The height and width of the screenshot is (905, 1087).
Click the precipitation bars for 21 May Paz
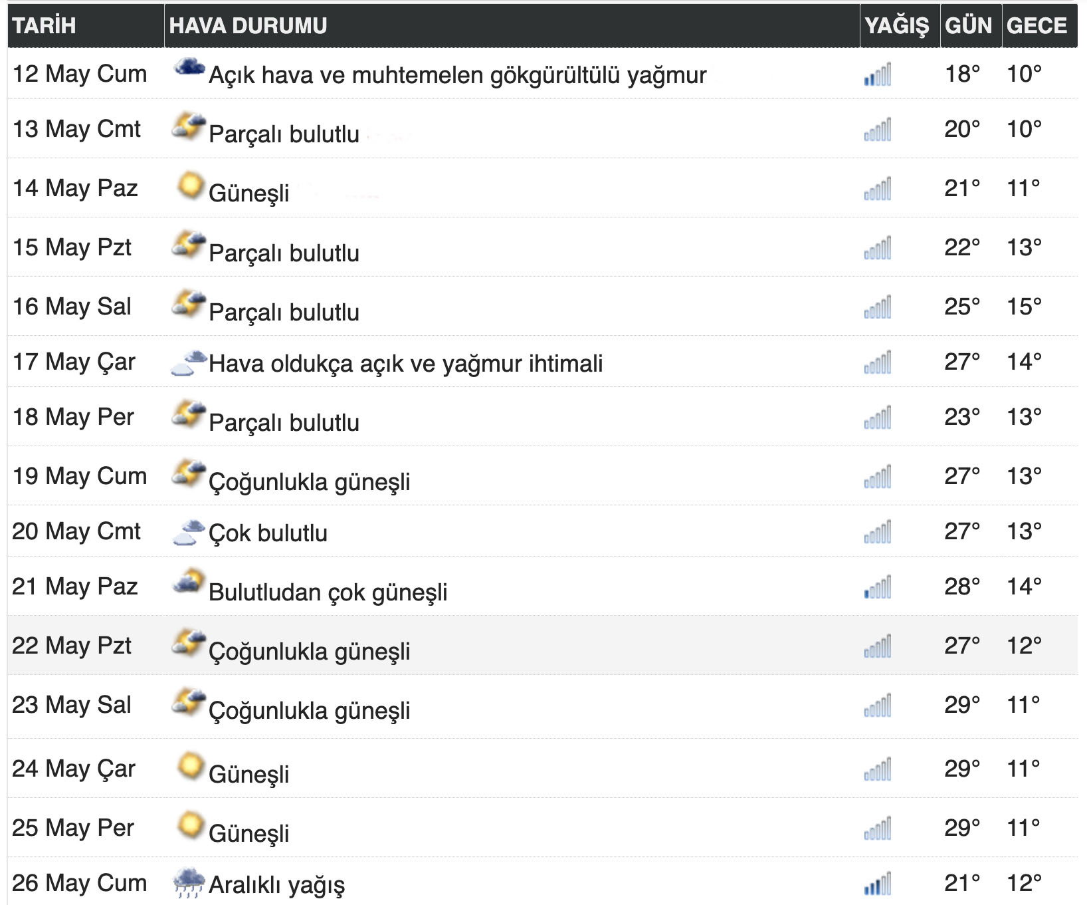click(878, 588)
